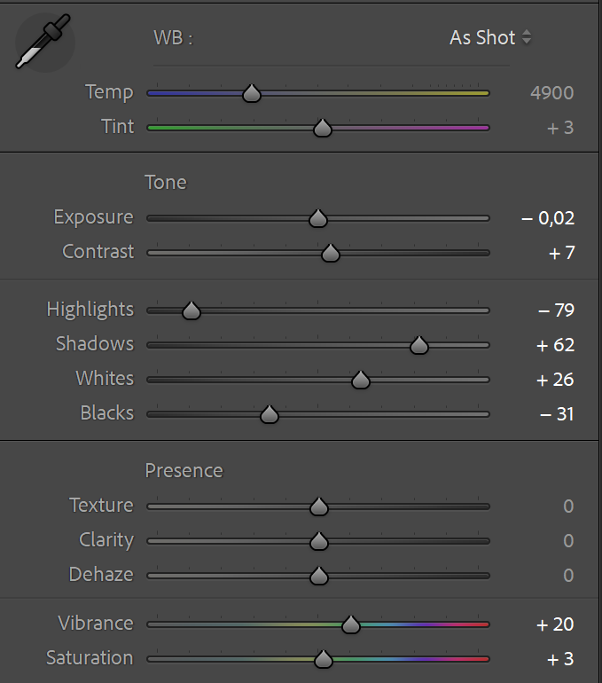Click the Vibrance slider handle
The height and width of the screenshot is (683, 602).
point(351,625)
